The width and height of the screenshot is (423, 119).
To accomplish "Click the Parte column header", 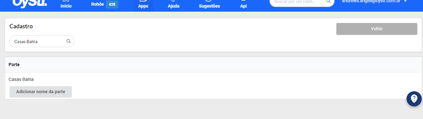I will coord(14,65).
